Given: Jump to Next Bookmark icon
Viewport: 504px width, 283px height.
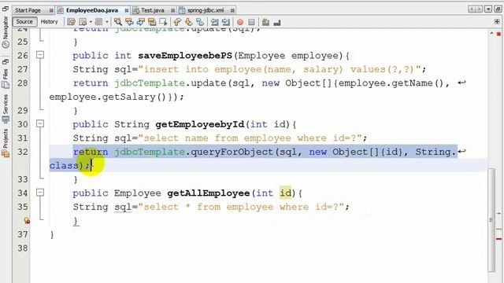Looking at the screenshot, I should 189,22.
